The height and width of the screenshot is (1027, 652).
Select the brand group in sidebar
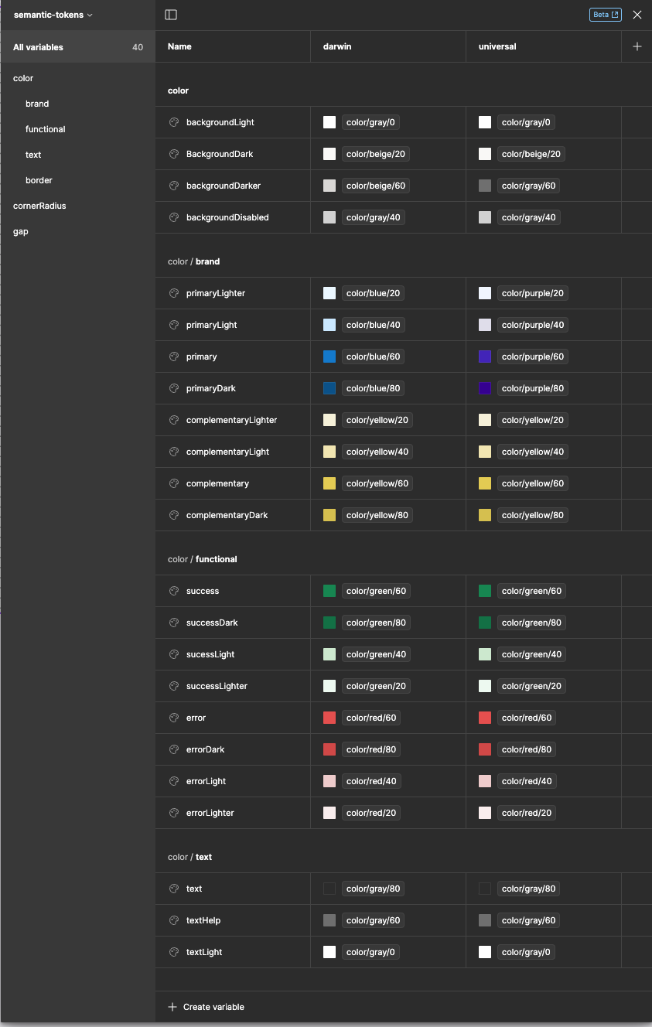pyautogui.click(x=37, y=104)
